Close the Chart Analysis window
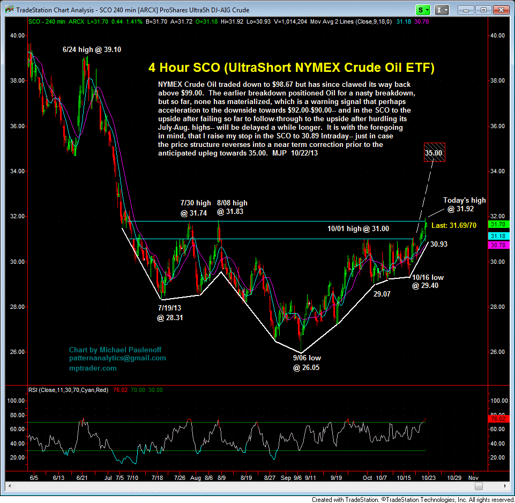The image size is (515, 503). (x=501, y=10)
